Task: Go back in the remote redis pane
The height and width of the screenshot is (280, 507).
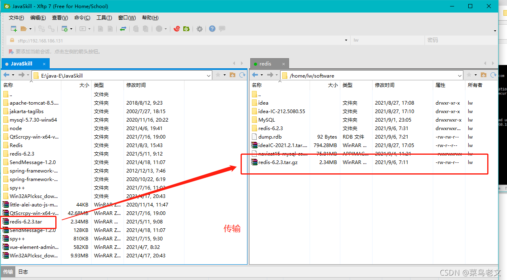Action: [255, 75]
